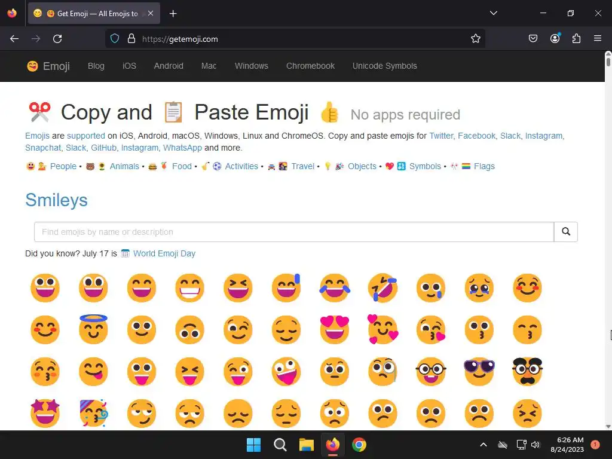The image size is (612, 459).
Task: Open taskbar Search
Action: pos(280,445)
